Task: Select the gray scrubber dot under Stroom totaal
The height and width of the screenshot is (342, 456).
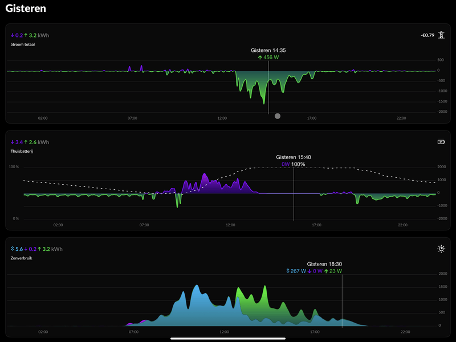Action: [x=278, y=116]
